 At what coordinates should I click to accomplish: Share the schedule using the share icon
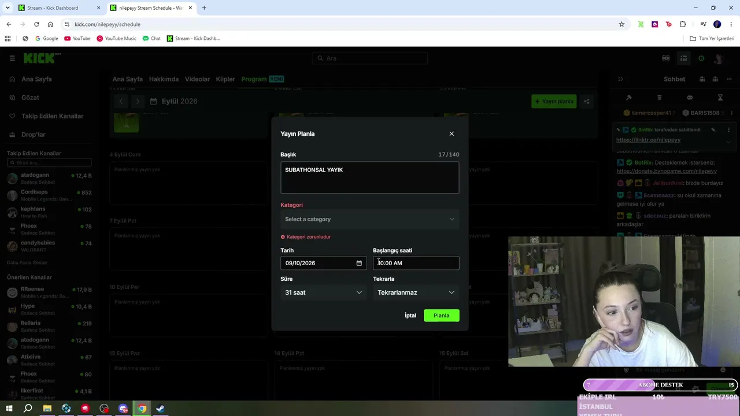click(586, 101)
